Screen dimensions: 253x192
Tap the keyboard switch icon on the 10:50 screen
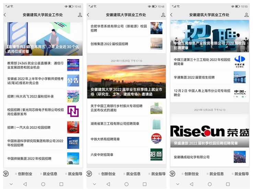coord(172,174)
